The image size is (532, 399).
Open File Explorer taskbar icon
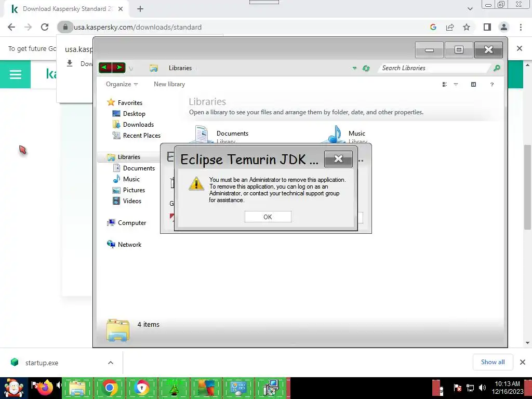77,388
